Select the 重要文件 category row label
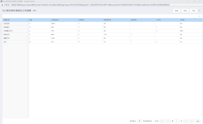This screenshot has width=203, height=124. click(6, 38)
